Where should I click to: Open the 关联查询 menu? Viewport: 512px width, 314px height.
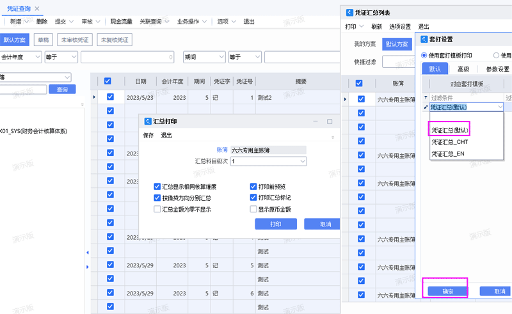tap(154, 22)
